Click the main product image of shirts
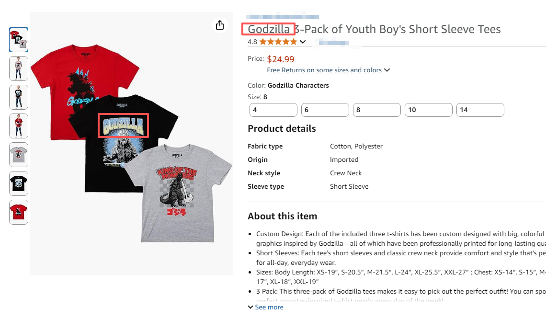 click(131, 144)
